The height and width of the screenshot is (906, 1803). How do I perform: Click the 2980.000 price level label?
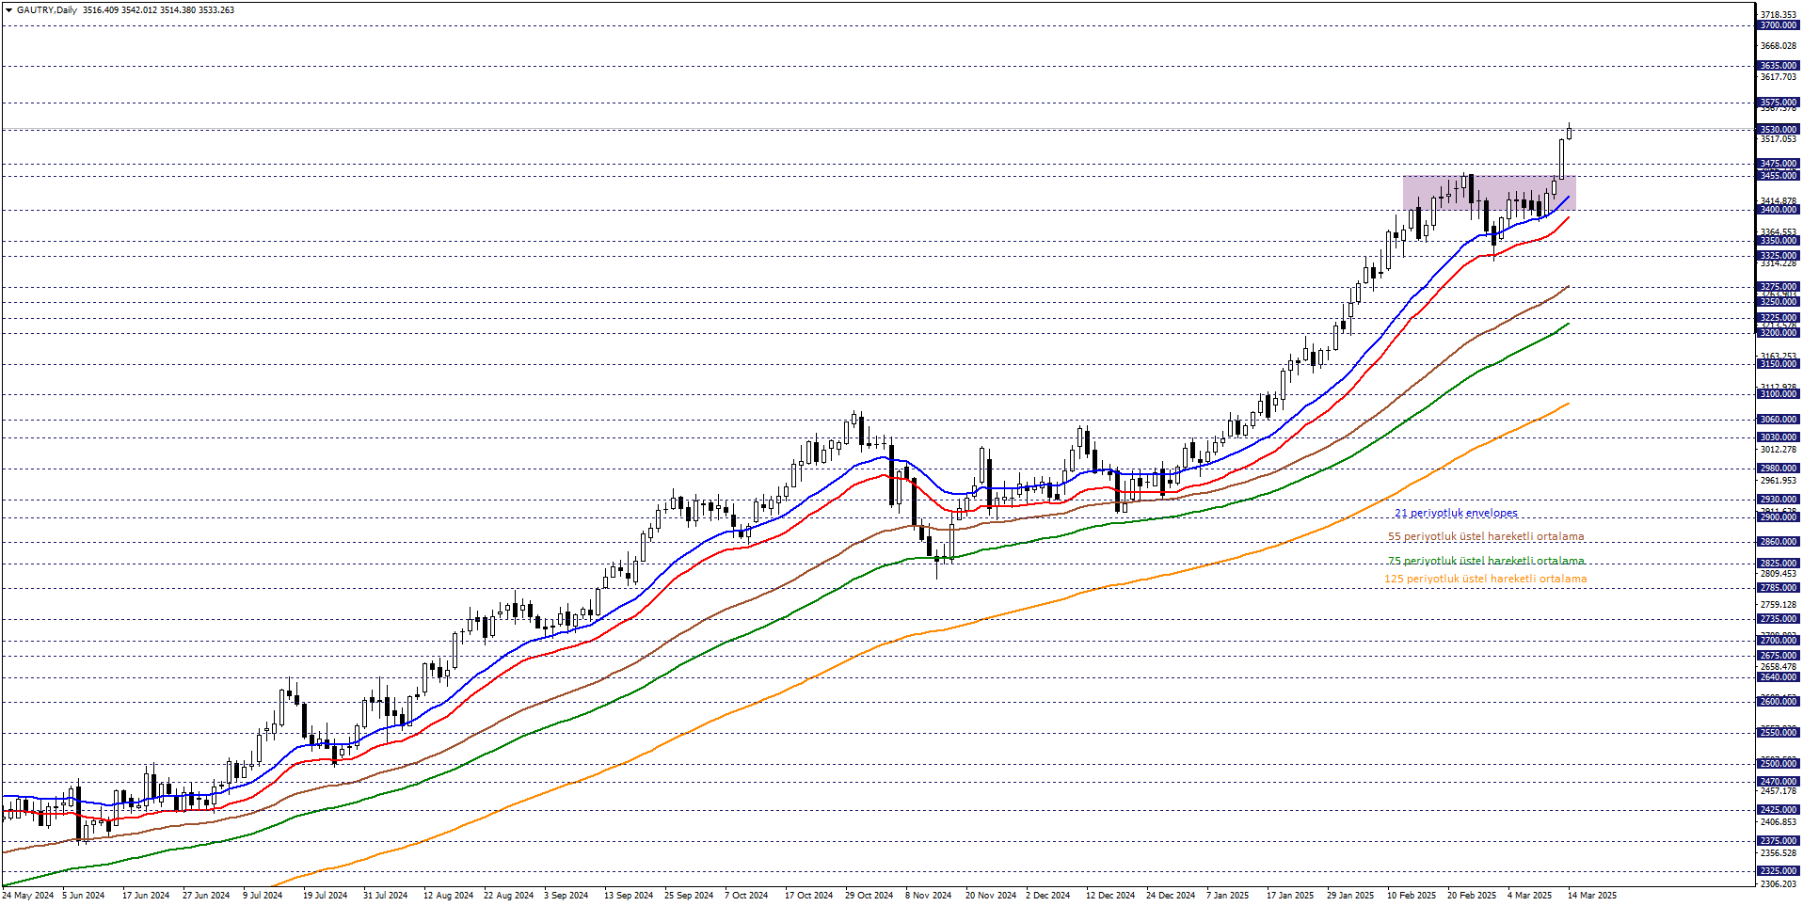point(1778,469)
